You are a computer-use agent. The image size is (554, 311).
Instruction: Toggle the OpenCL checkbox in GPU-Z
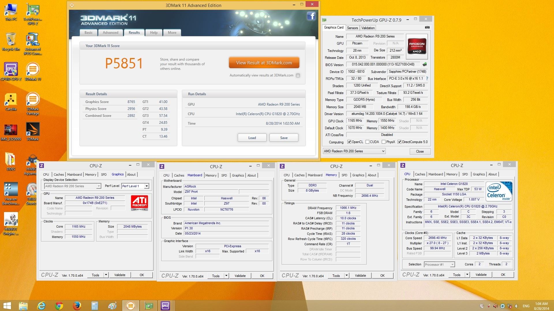349,142
